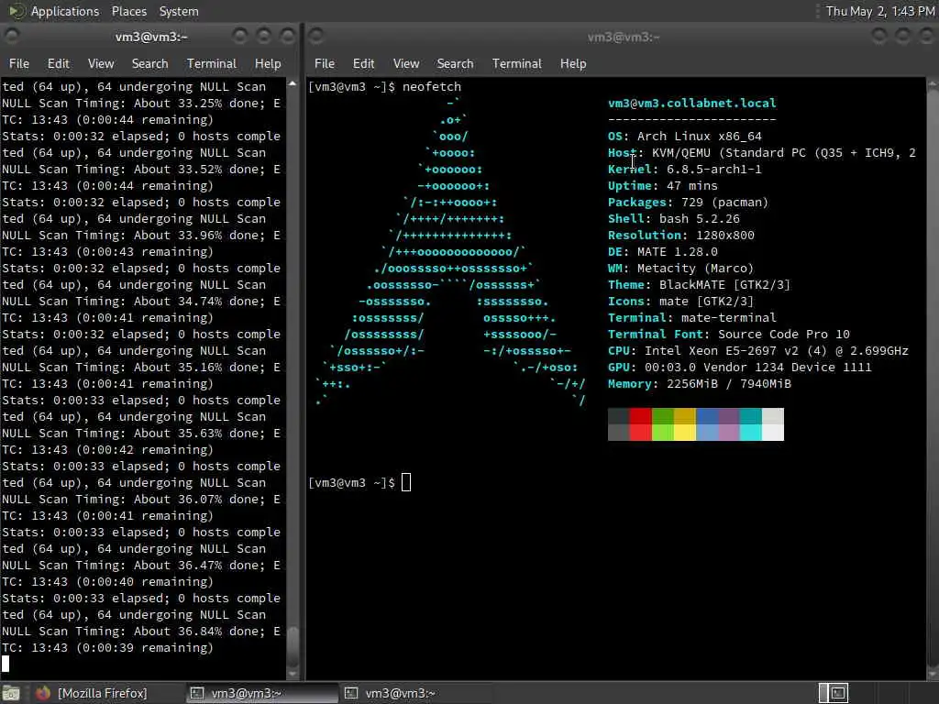Click the left terminal scrollbar thumb
Image resolution: width=939 pixels, height=704 pixels.
tap(293, 646)
